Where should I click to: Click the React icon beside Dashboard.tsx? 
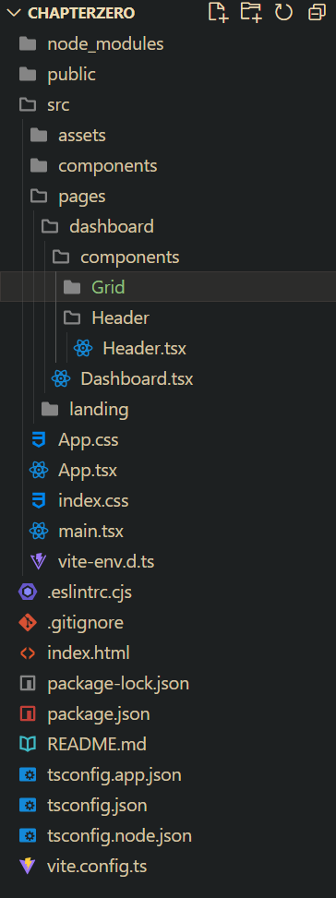[x=61, y=378]
